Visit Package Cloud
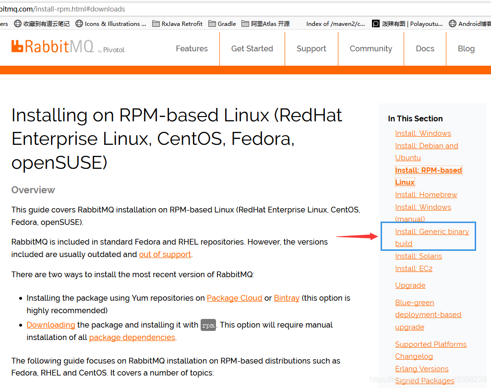Viewport: 491px width, 388px height. point(234,298)
